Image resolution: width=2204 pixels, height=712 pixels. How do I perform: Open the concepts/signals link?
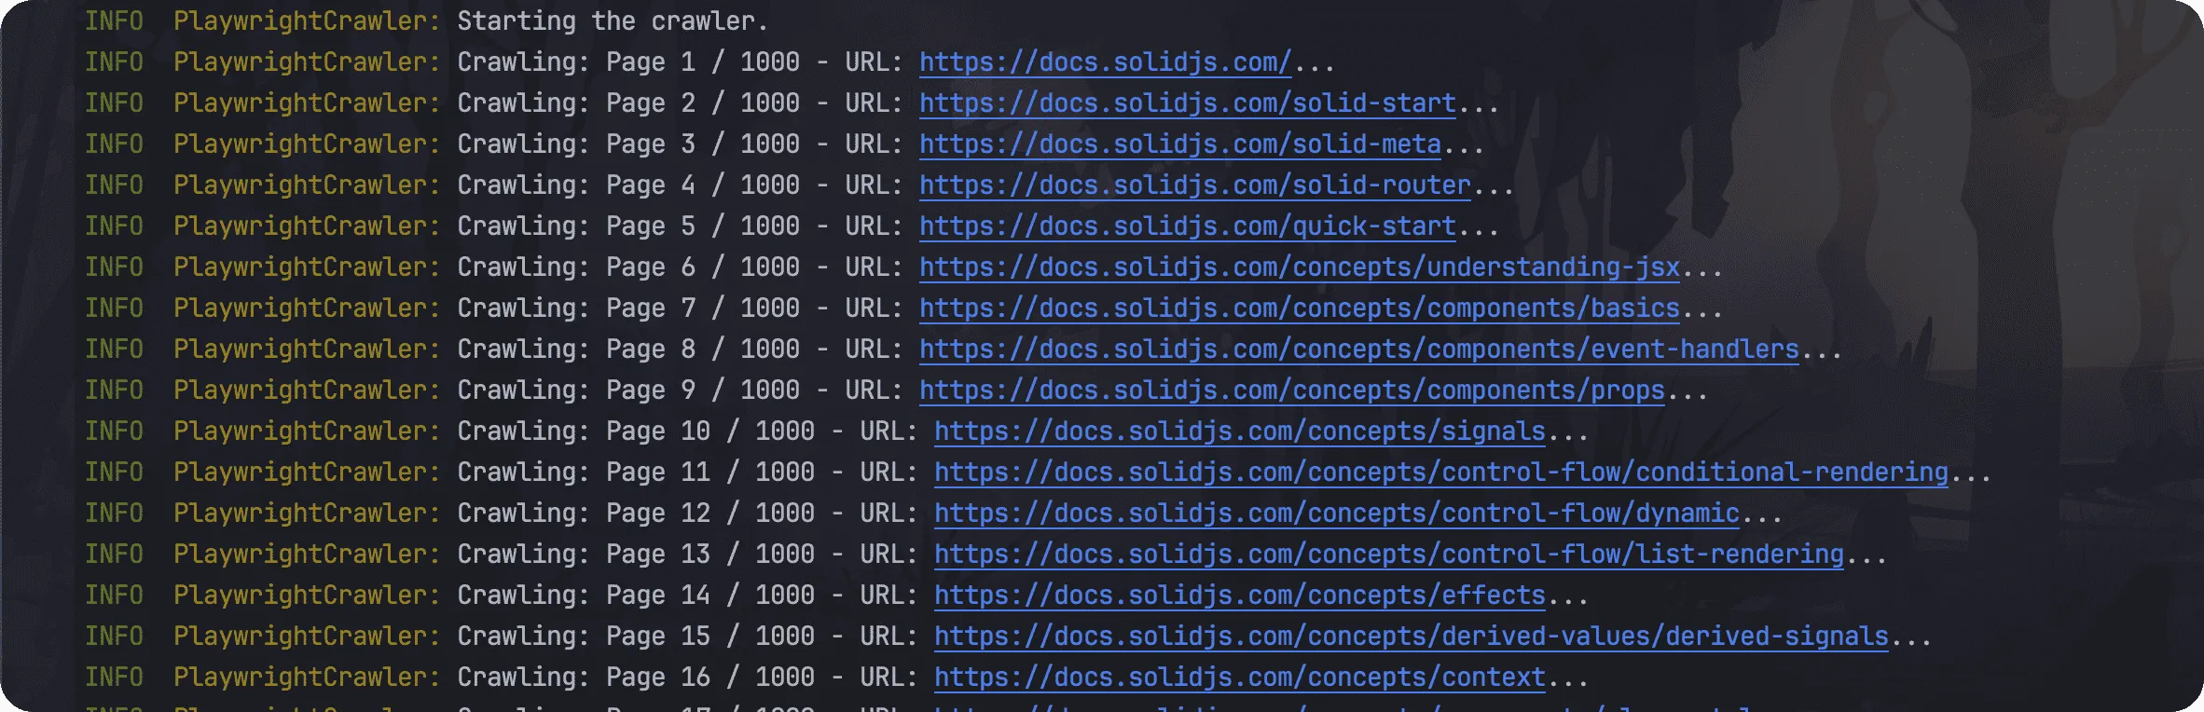(1240, 431)
